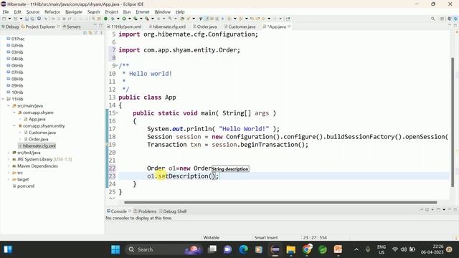The width and height of the screenshot is (459, 258).
Task: Minimize the Console panel
Action: pos(450,210)
